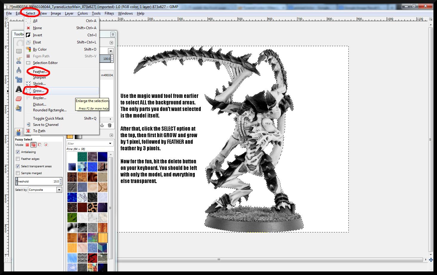This screenshot has height=275, width=437.
Task: Click the anchor layer icon
Action: point(102,126)
